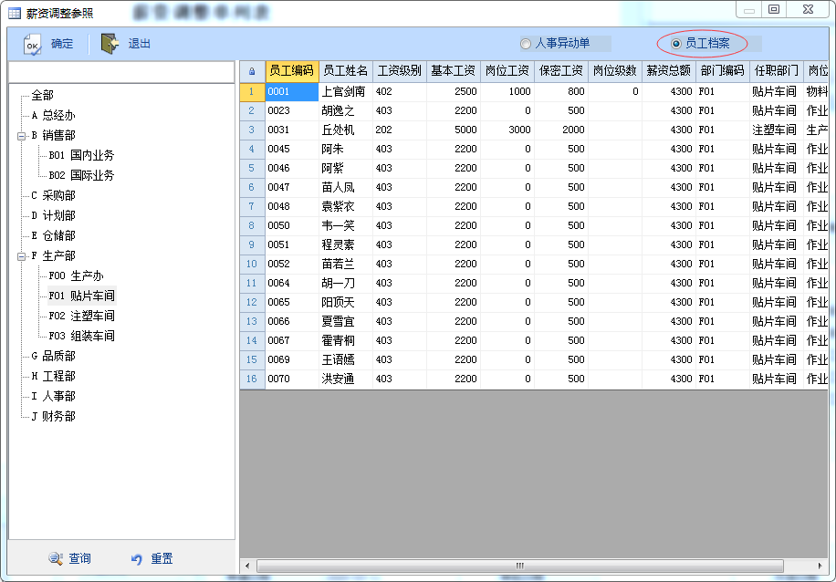Sort by 员工编码 column header

tap(292, 71)
